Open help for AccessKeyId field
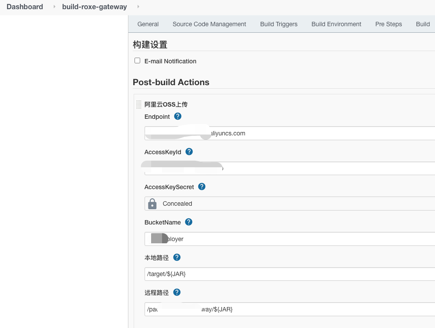This screenshot has height=328, width=435. point(189,152)
